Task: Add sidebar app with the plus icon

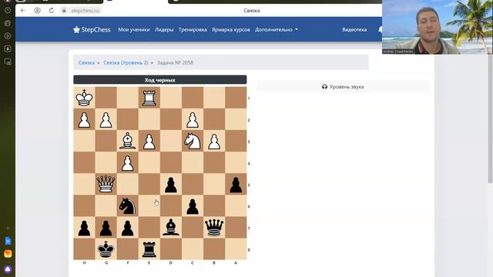Action: (8, 229)
